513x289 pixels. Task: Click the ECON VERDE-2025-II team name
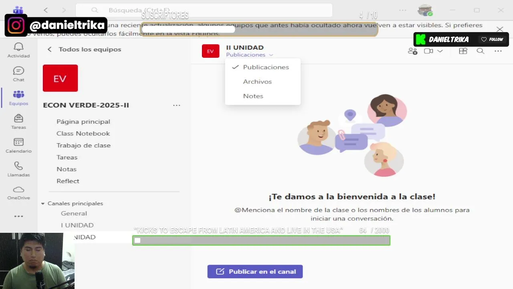click(86, 105)
